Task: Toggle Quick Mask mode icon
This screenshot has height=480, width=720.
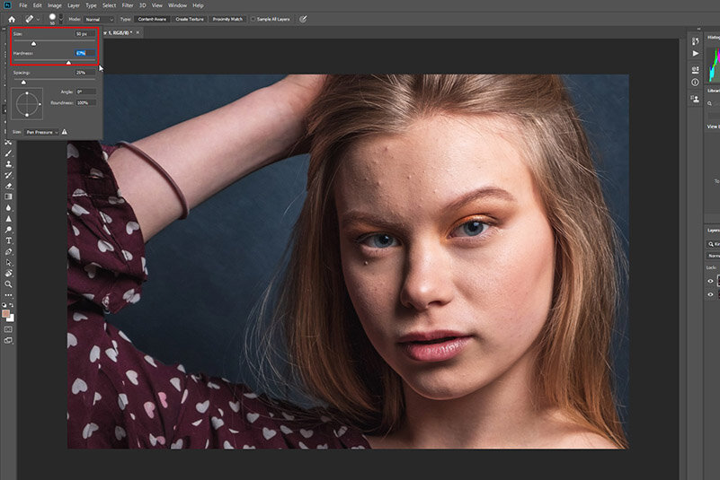Action: point(8,329)
